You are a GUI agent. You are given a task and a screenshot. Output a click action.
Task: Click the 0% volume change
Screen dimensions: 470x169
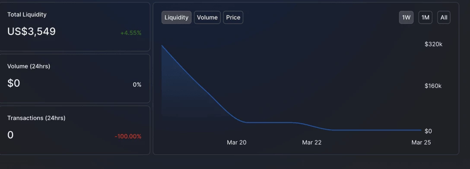point(137,84)
